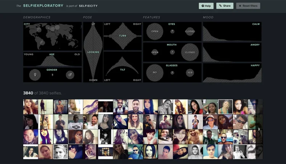Click the Eyes unknown question mark circle
Screen dimensions: 286x164
pos(172,31)
